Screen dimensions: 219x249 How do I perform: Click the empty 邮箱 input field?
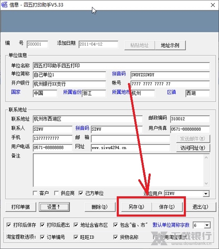(x=130, y=139)
